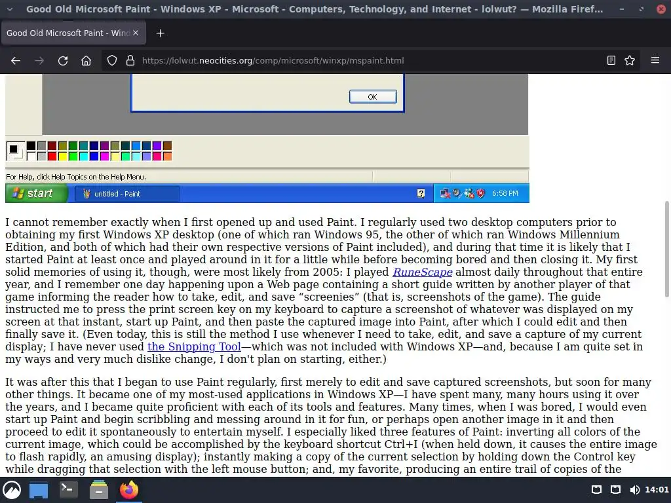Pick the yellow swatch in Paint palette
This screenshot has width=671, height=503.
[62, 157]
